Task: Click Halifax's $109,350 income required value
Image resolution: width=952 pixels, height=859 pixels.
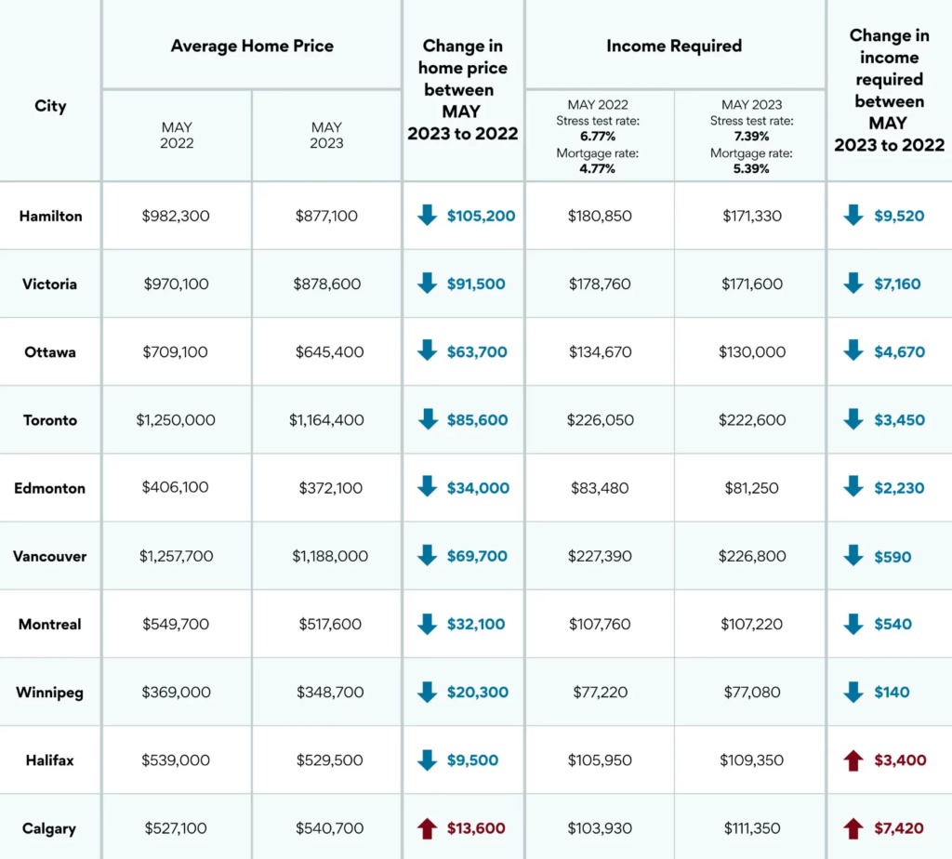Action: [751, 760]
